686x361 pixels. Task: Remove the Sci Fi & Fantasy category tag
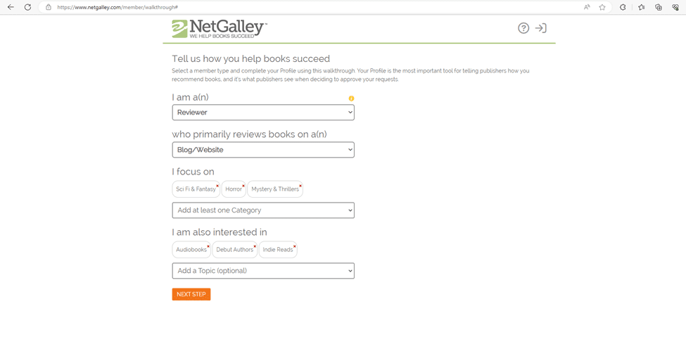[217, 186]
